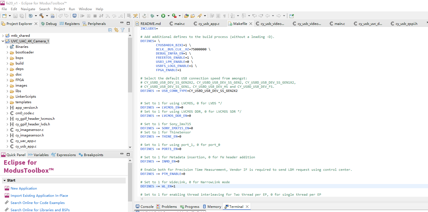Open Project Explorer view menu (three dots)
This screenshot has width=428, height=212.
[x=129, y=30]
